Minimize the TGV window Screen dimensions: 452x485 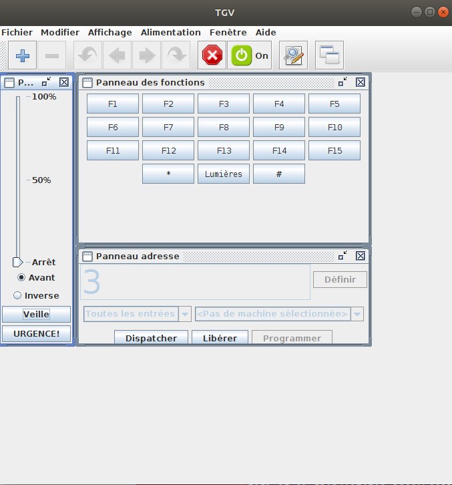point(417,13)
